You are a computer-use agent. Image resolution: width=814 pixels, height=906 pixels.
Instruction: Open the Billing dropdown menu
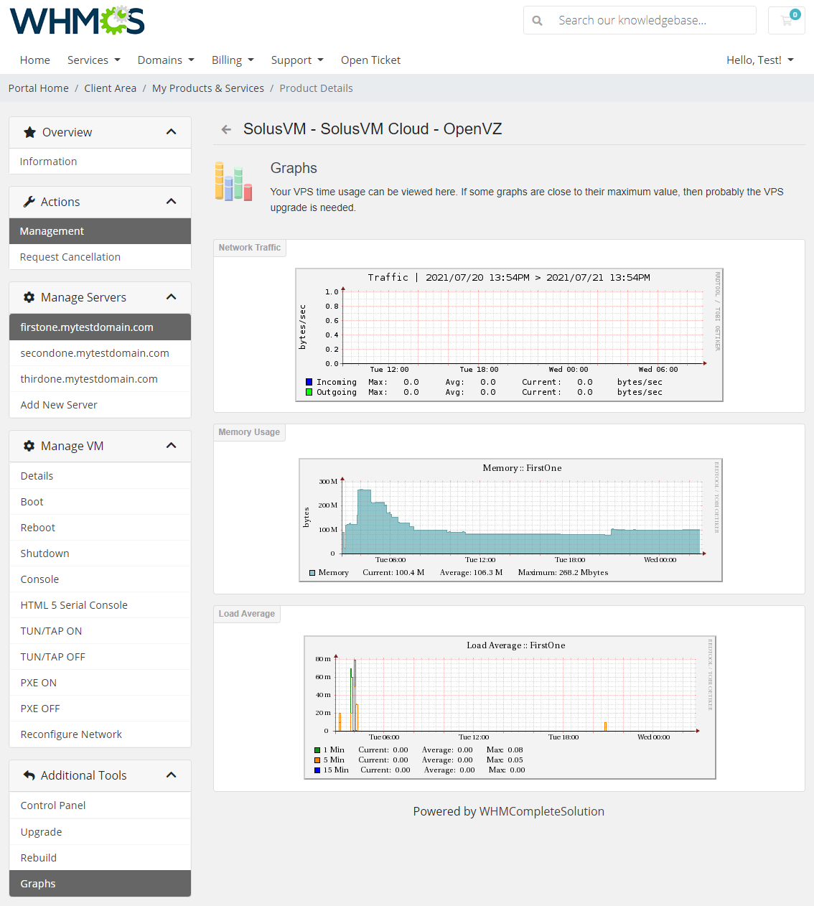(233, 60)
